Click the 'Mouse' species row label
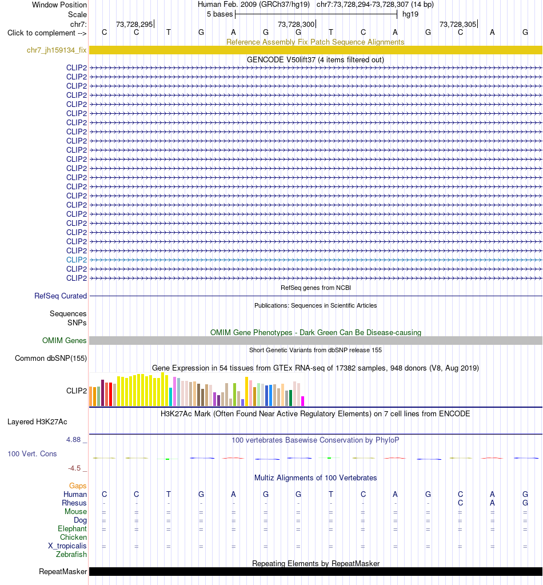The height and width of the screenshot is (585, 543). click(75, 511)
